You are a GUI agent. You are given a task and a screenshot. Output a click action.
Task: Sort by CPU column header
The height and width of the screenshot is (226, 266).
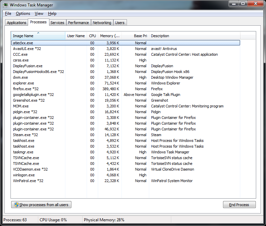point(92,36)
